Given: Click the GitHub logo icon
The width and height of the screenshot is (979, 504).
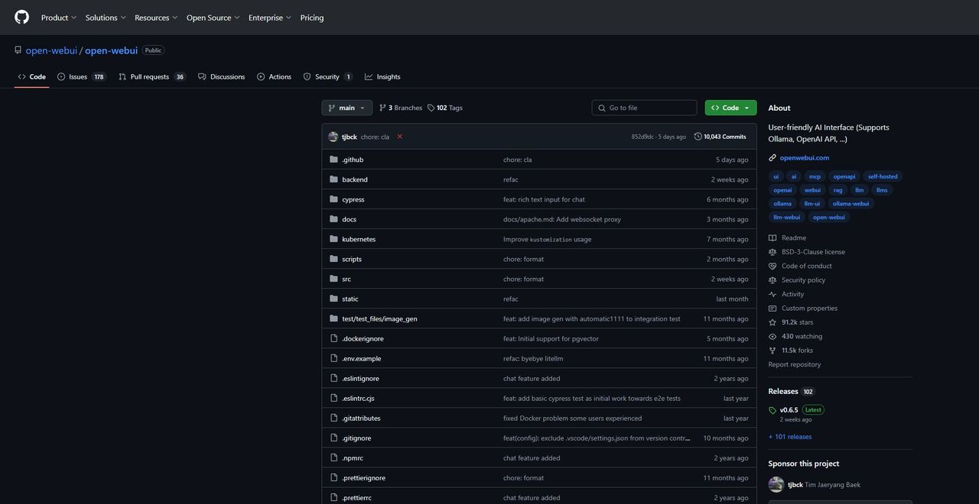Looking at the screenshot, I should point(21,17).
